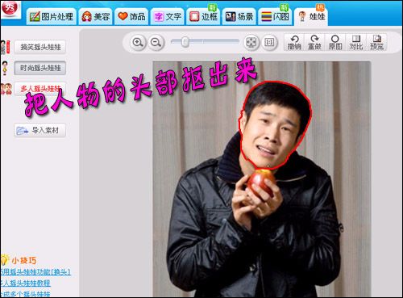The width and height of the screenshot is (403, 298).
Task: Open the 摇头娃娃功能[换头] tip link
Action: tap(35, 272)
